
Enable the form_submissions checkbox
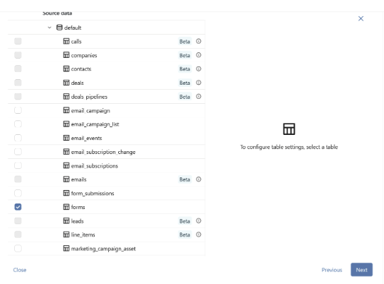[18, 194]
